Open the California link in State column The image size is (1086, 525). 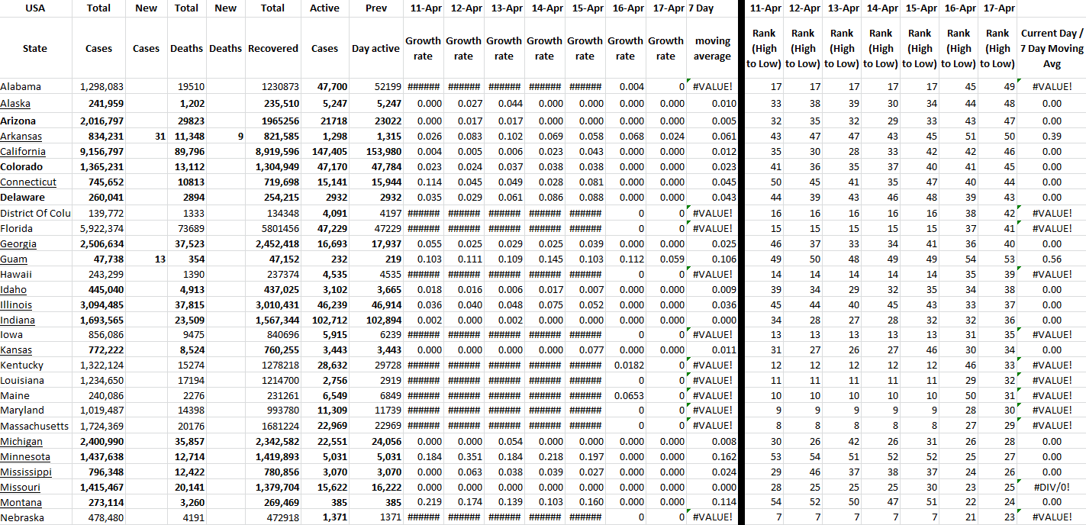tap(23, 151)
